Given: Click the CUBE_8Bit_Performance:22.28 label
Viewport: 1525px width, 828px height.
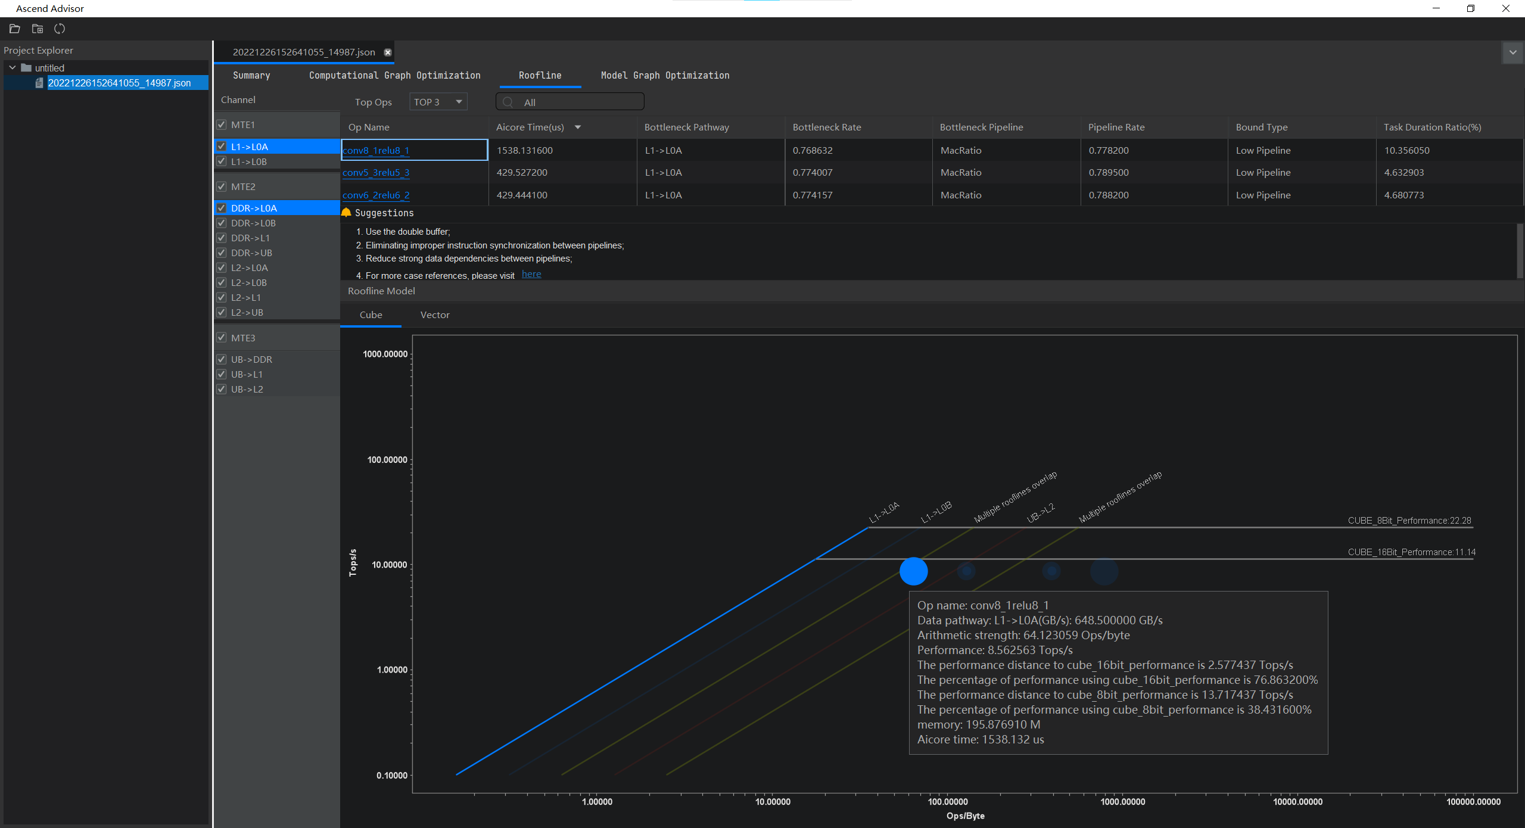Looking at the screenshot, I should (1409, 521).
